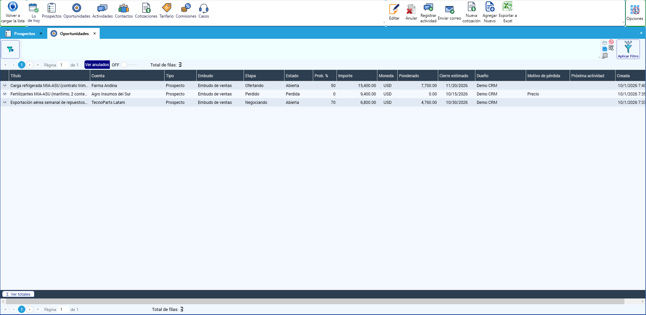Reload the list with Volver a cargar
Viewport: 646px width, 315px height.
point(13,12)
